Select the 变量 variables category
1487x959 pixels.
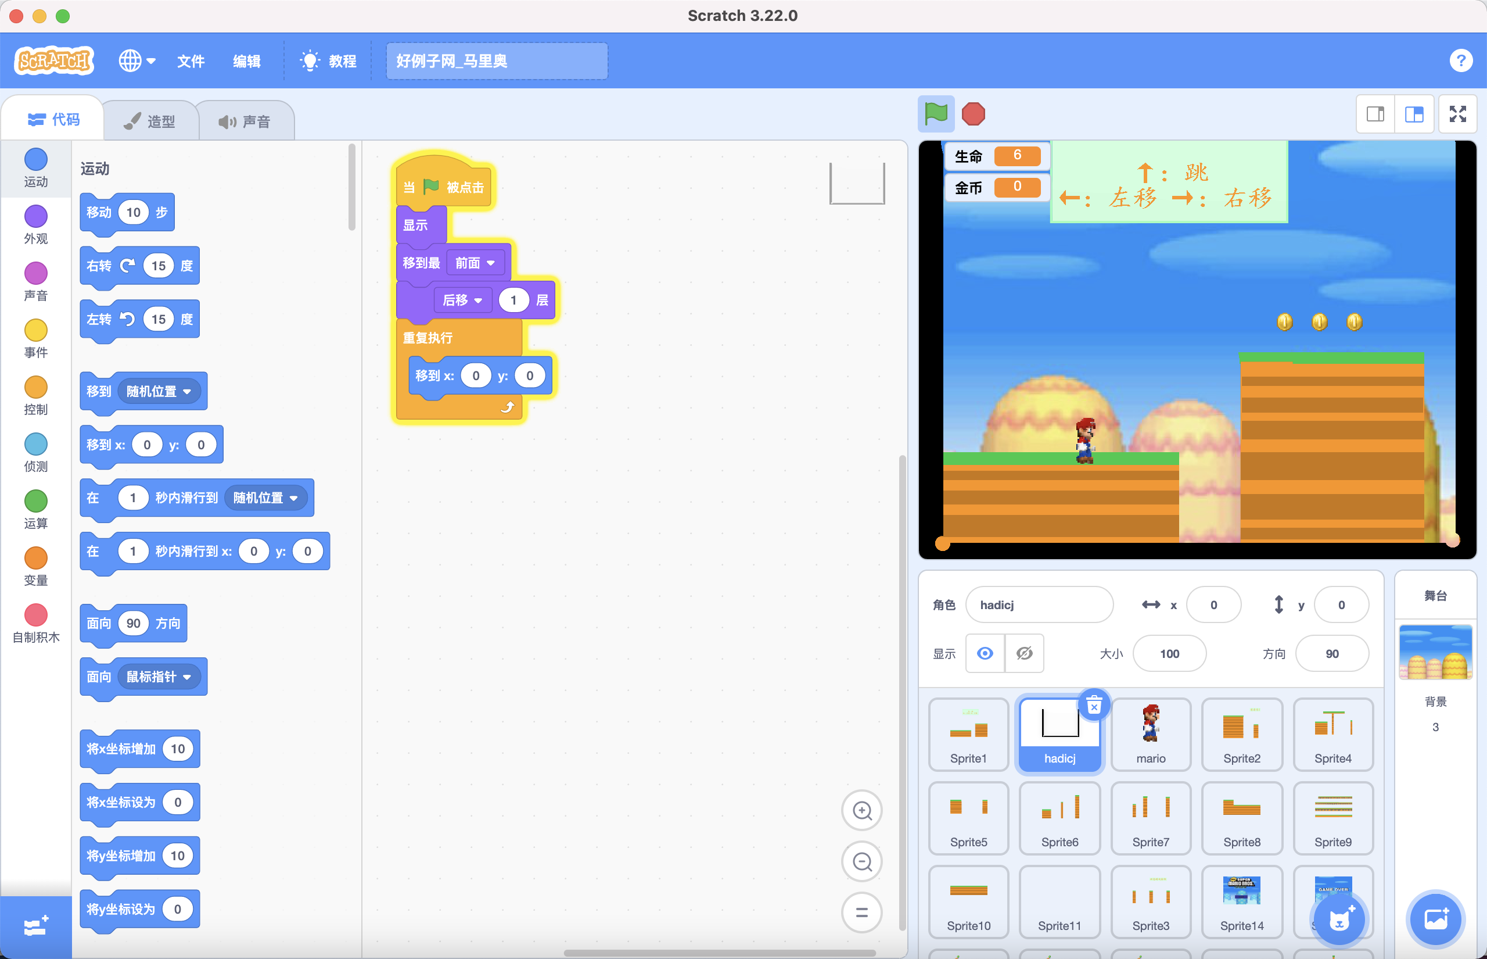point(35,567)
